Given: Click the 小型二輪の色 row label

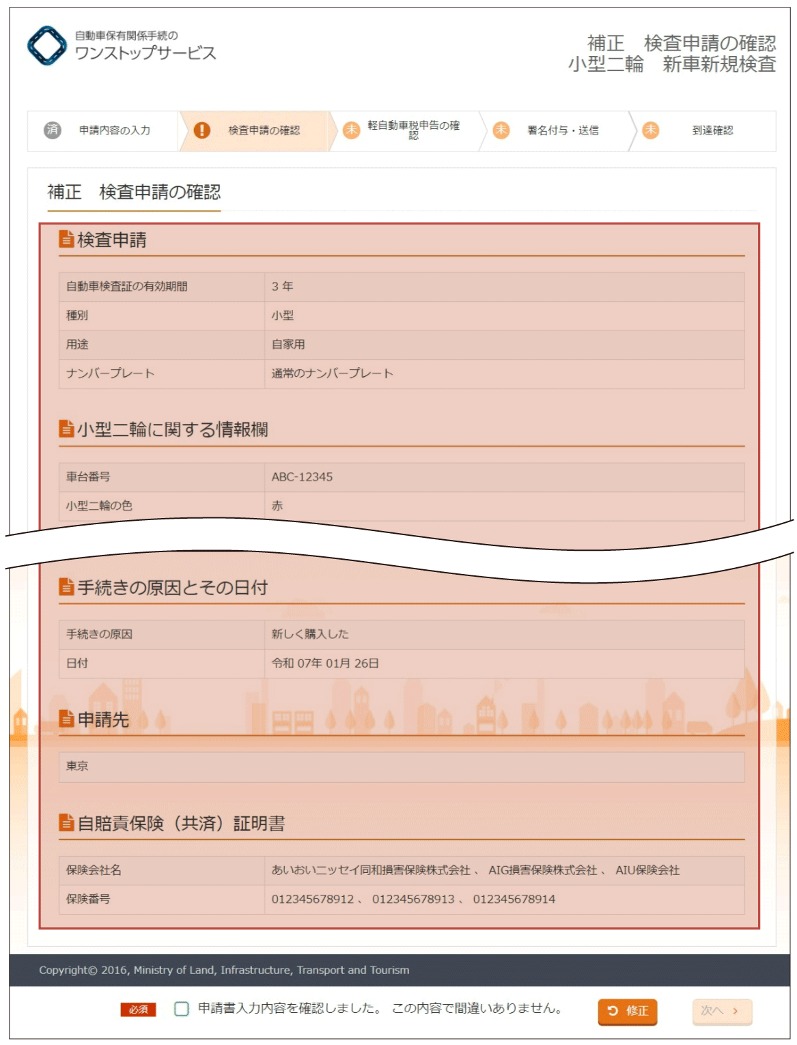Looking at the screenshot, I should pyautogui.click(x=99, y=506).
